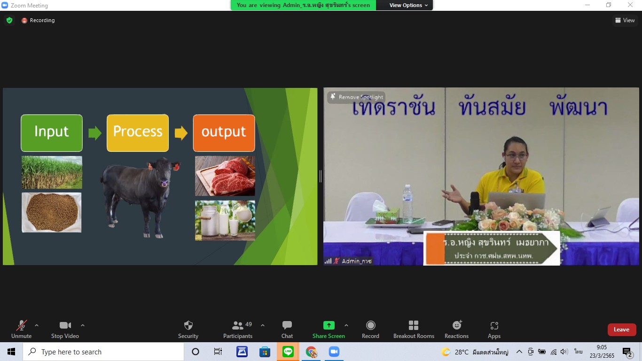Viewport: 642px width, 361px height.
Task: Open Task View on the taskbar
Action: pos(218,352)
